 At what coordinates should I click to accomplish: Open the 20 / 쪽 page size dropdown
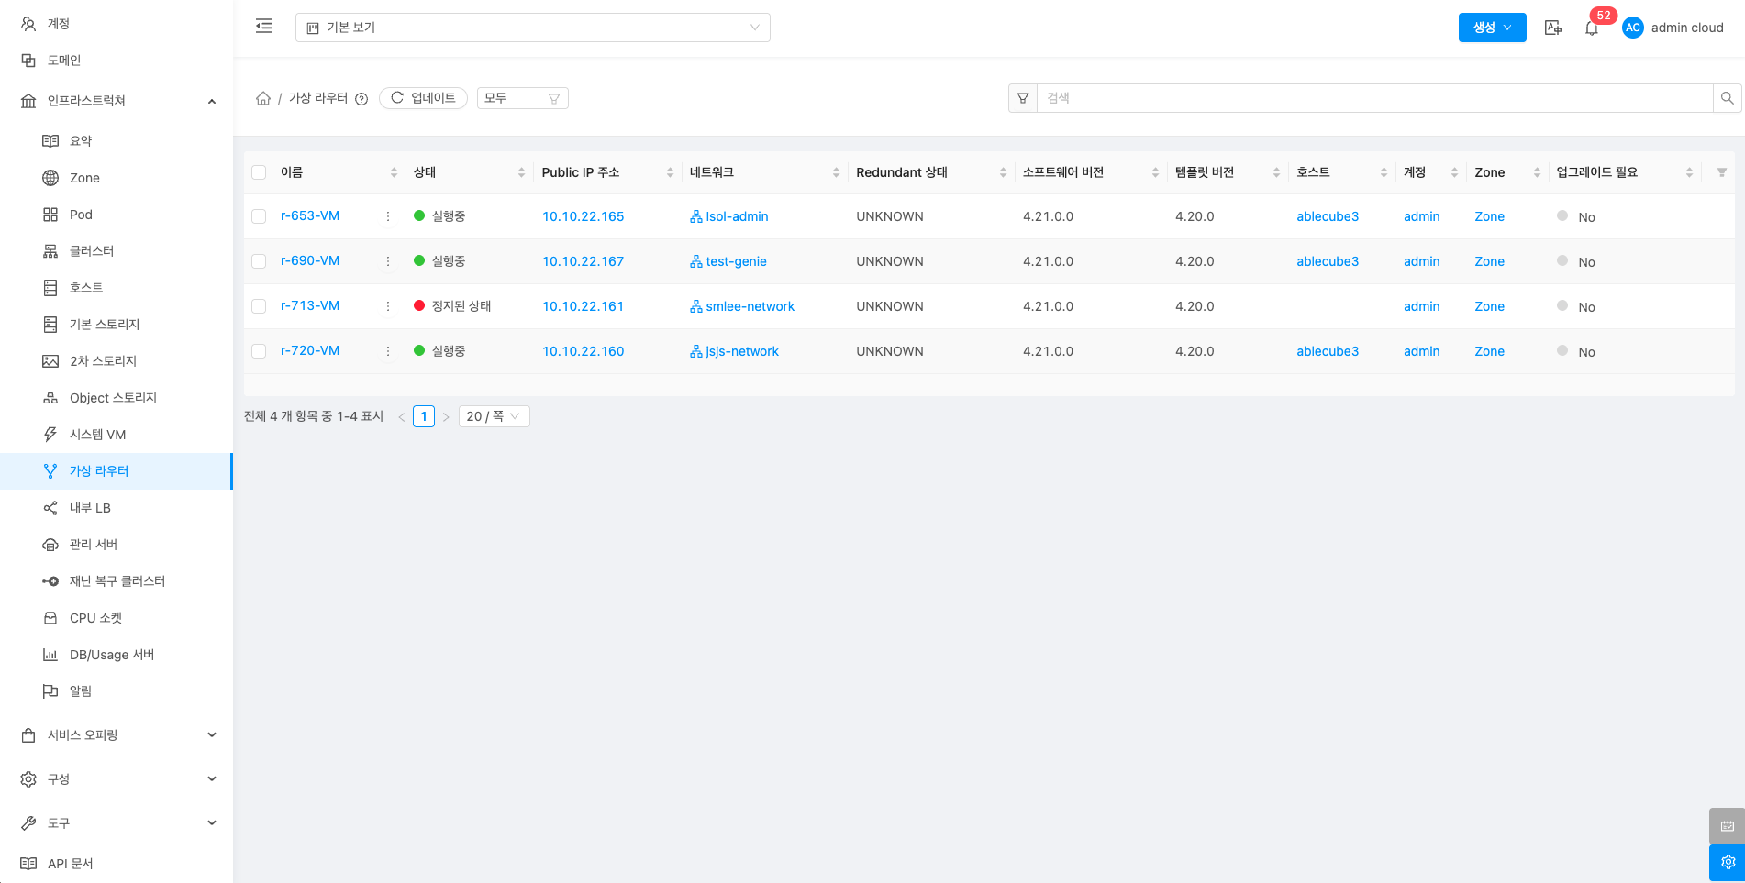click(494, 416)
